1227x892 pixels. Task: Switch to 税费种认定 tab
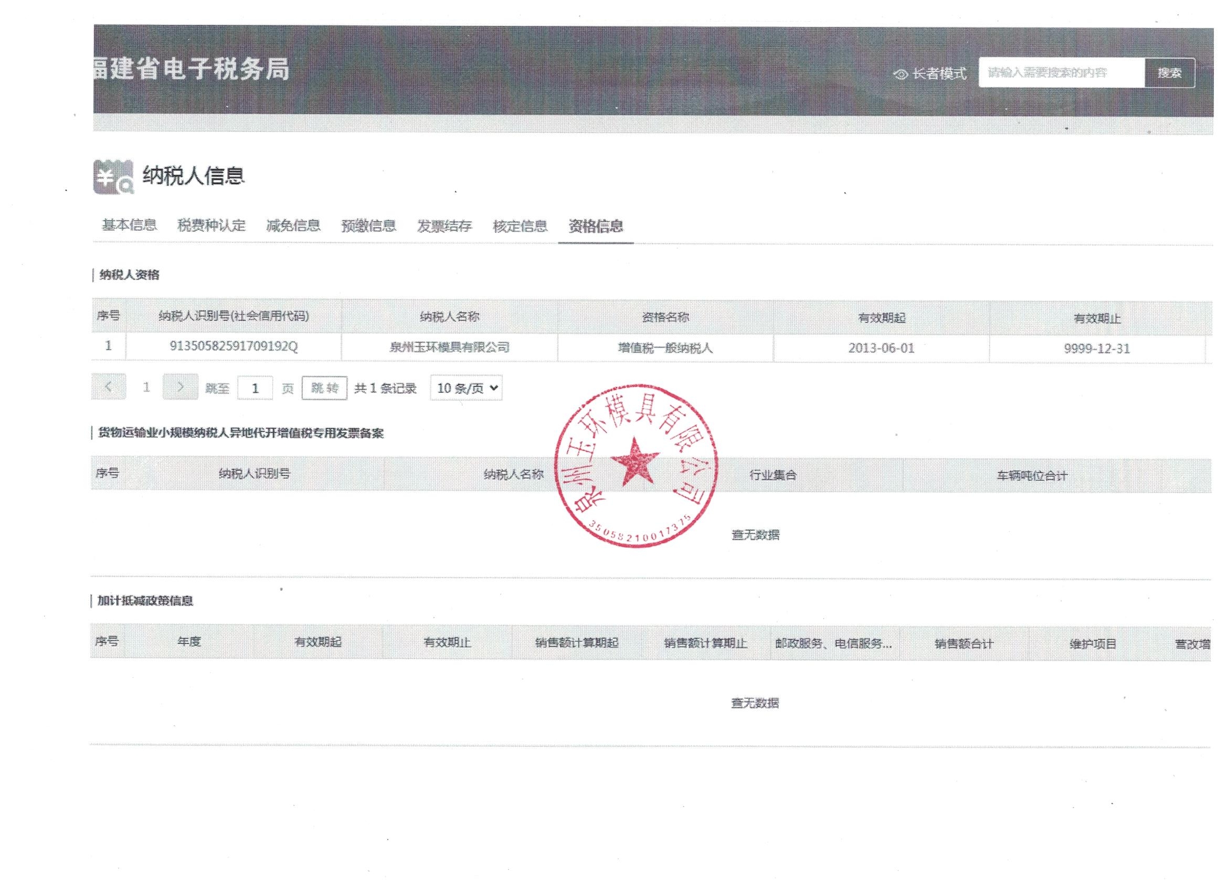tap(211, 225)
